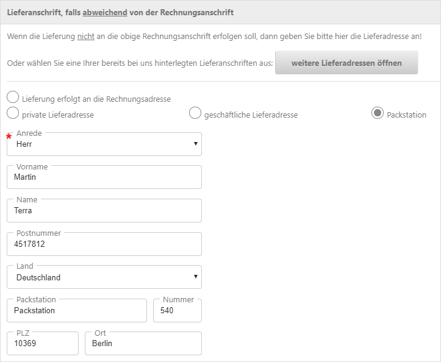Click the underlined word 'nicht' in the instructions

[x=86, y=36]
